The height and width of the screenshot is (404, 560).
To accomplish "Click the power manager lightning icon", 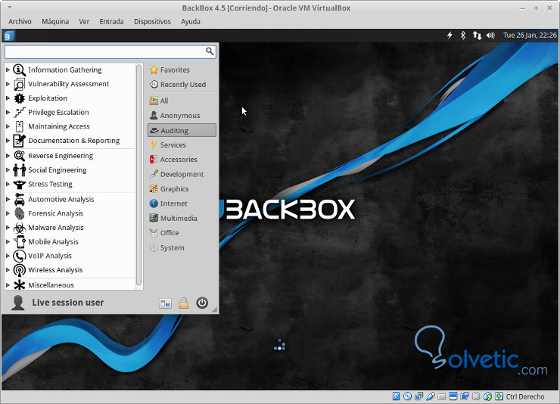I will click(450, 35).
